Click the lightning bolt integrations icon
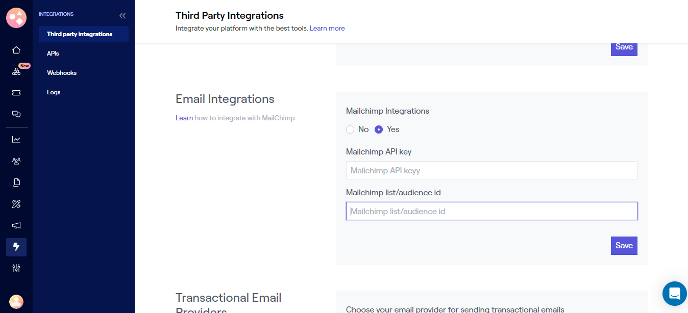The image size is (688, 313). tap(16, 247)
